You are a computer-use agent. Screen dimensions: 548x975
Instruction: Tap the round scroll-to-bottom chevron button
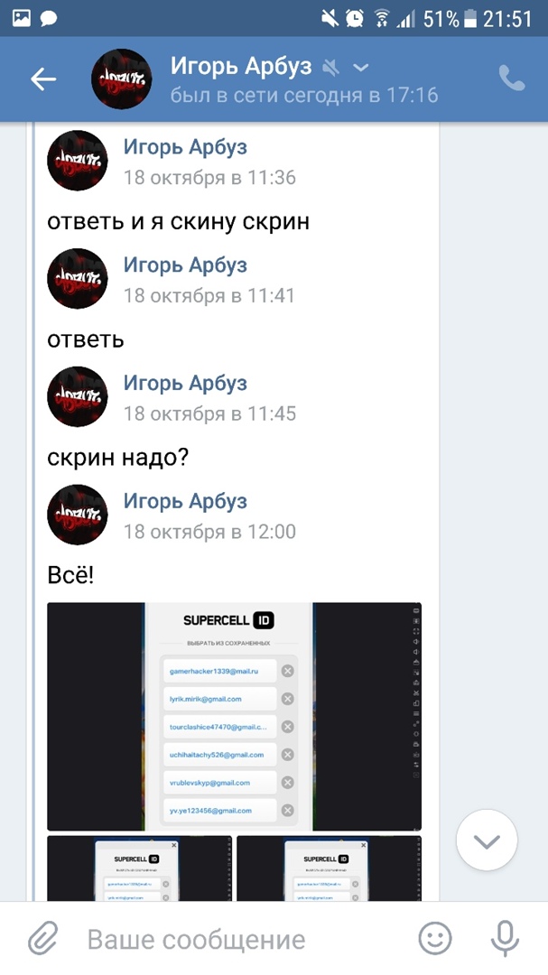click(487, 840)
